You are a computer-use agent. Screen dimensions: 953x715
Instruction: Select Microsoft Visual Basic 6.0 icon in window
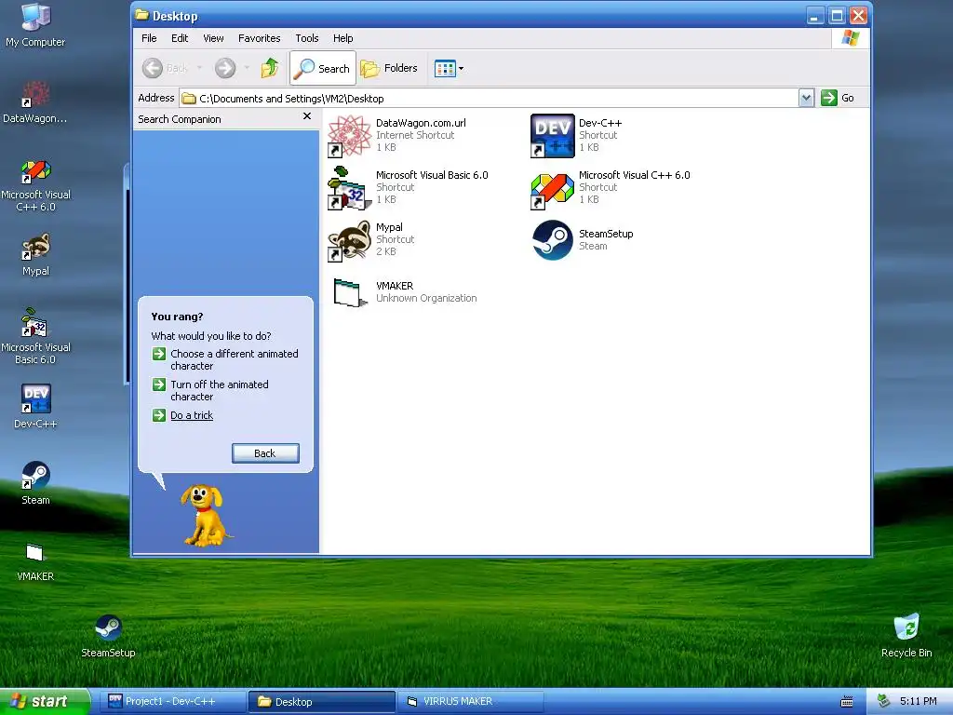[x=349, y=188]
